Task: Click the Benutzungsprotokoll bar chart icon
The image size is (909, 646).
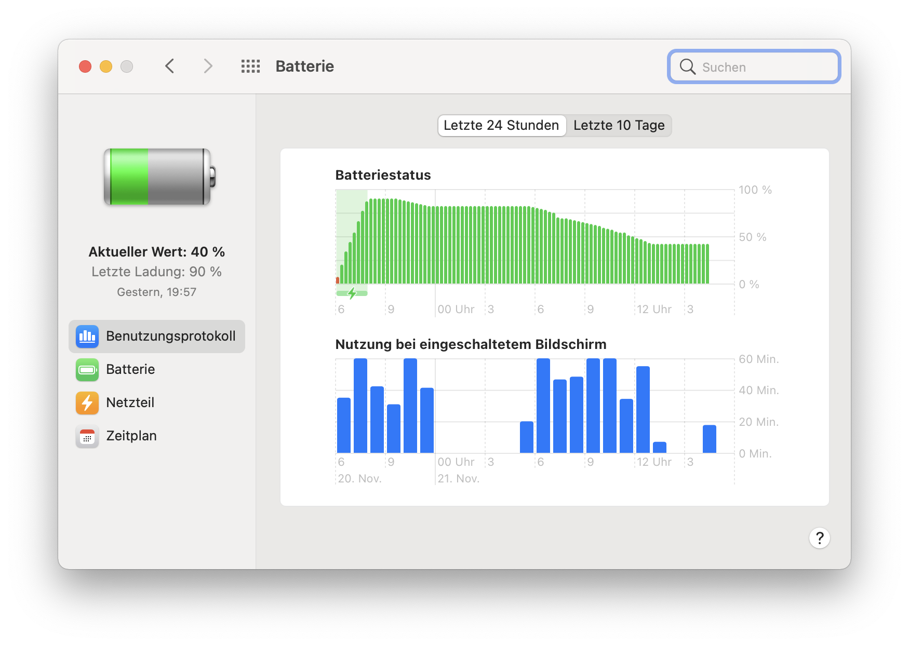Action: click(x=87, y=337)
